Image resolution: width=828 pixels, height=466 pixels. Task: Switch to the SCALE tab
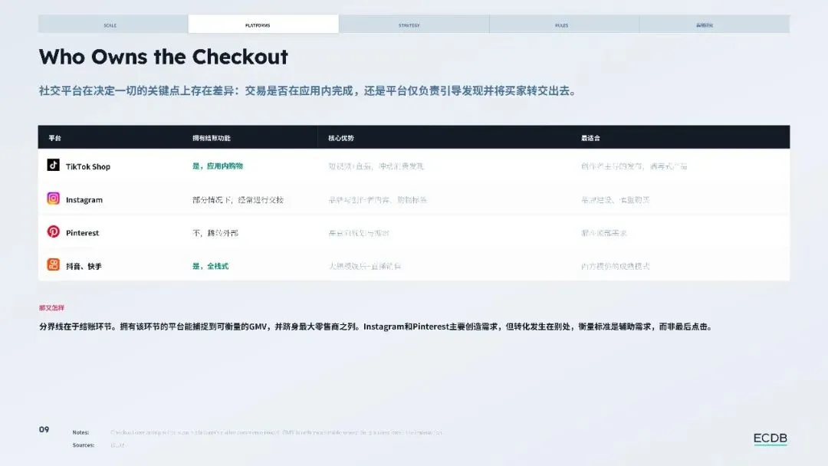113,25
